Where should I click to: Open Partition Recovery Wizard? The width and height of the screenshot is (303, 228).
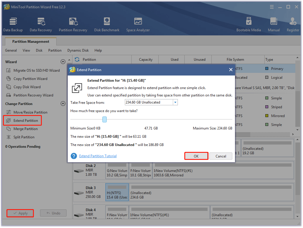[x=29, y=95]
